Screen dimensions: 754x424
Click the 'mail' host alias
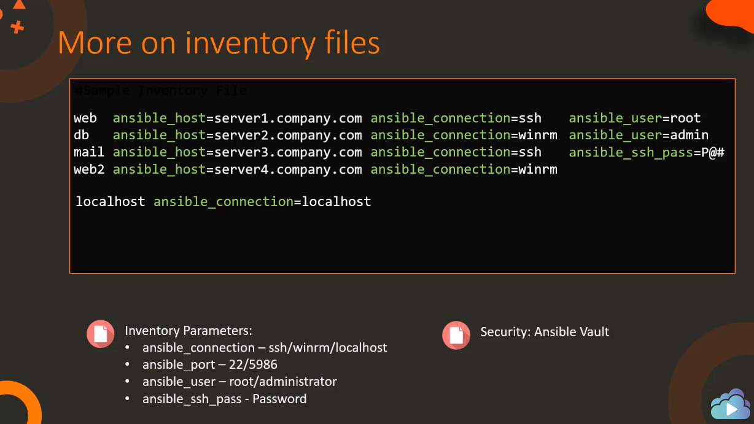point(89,153)
